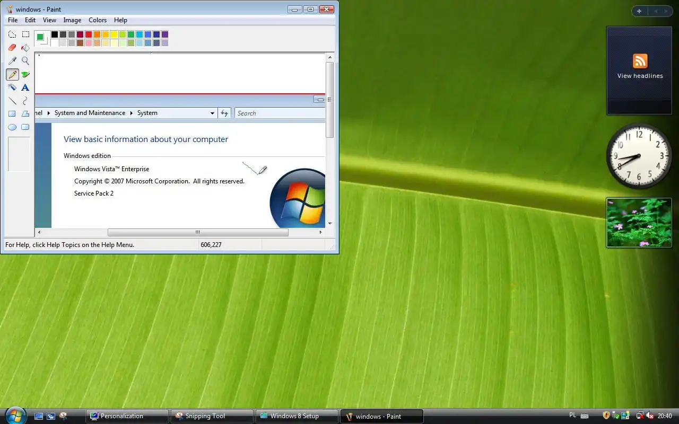Open the File menu
Viewport: 679px width, 424px height.
coord(13,20)
